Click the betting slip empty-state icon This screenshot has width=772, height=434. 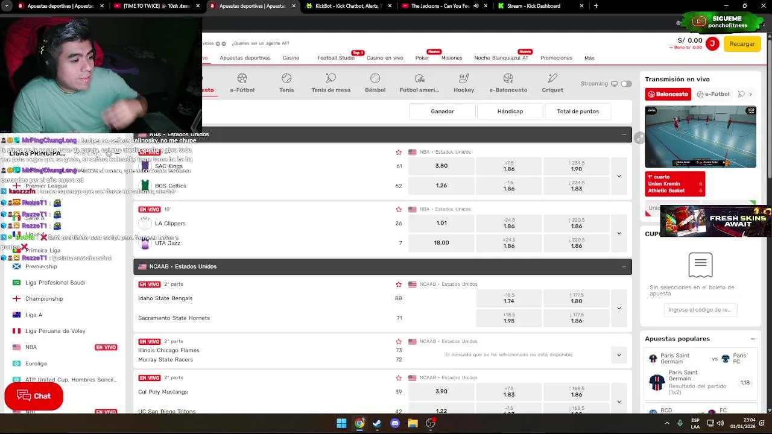pyautogui.click(x=700, y=265)
